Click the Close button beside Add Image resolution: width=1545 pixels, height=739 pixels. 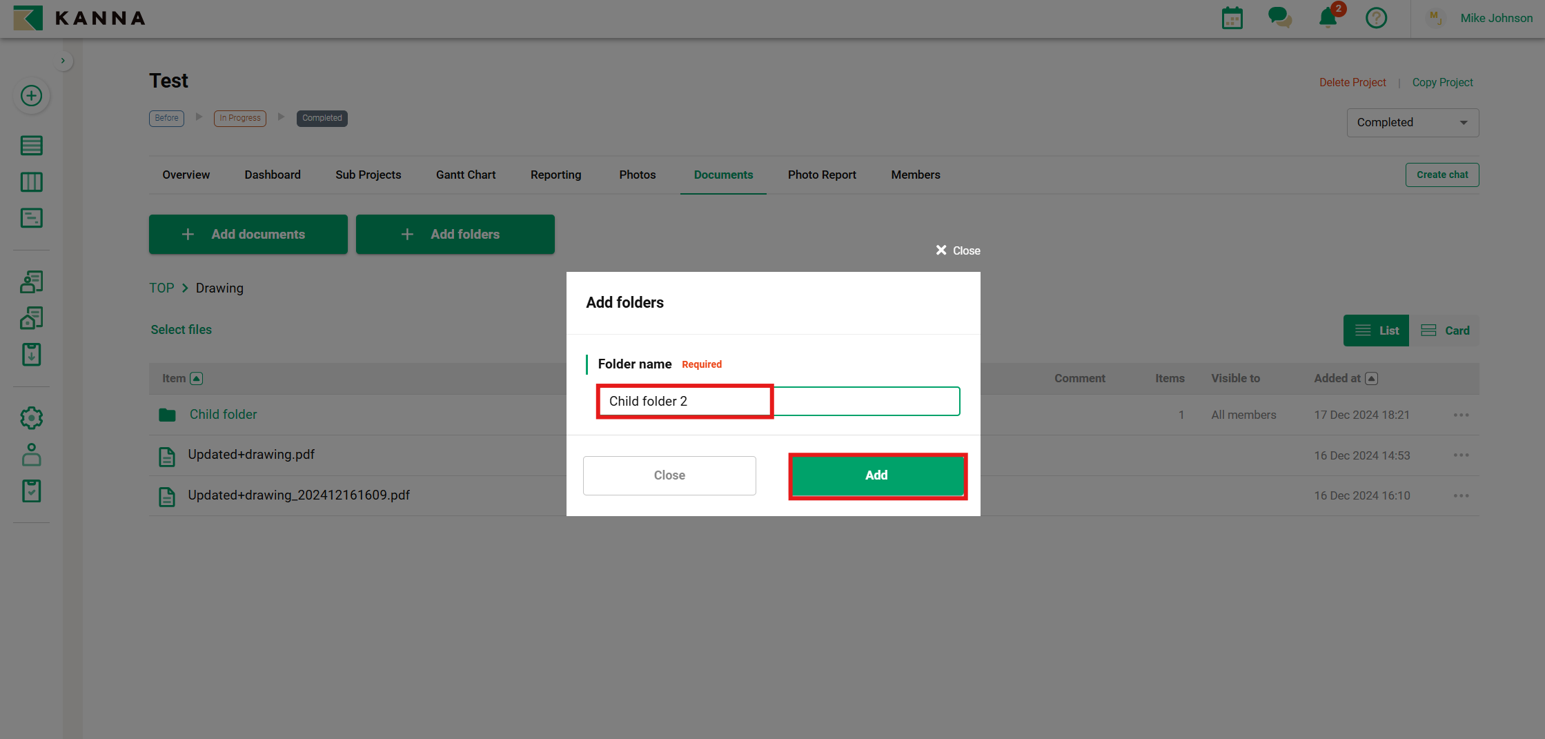(x=669, y=475)
